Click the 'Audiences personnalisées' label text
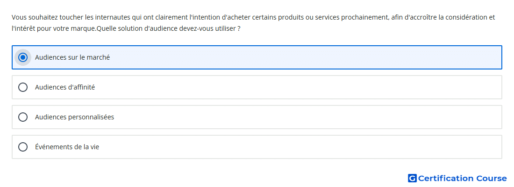Viewport: 514px width, 187px height. click(74, 117)
